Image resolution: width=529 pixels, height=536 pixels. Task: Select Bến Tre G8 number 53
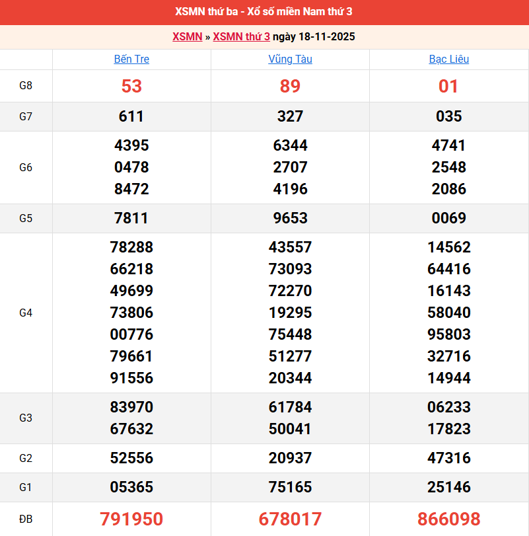tap(131, 87)
